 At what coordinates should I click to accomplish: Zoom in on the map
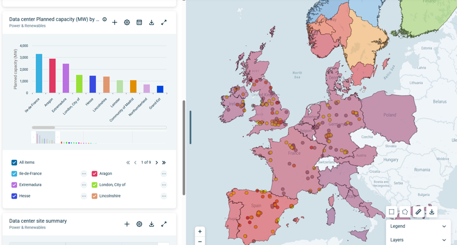(200, 232)
